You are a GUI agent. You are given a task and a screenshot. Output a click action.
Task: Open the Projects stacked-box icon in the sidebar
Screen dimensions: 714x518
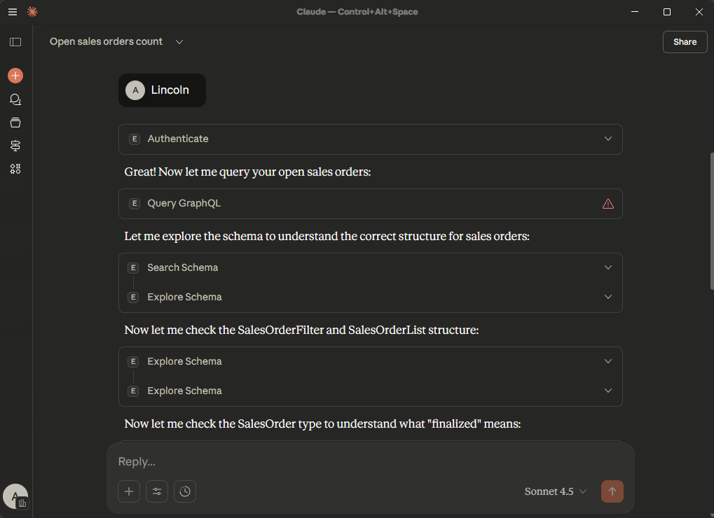coord(15,122)
